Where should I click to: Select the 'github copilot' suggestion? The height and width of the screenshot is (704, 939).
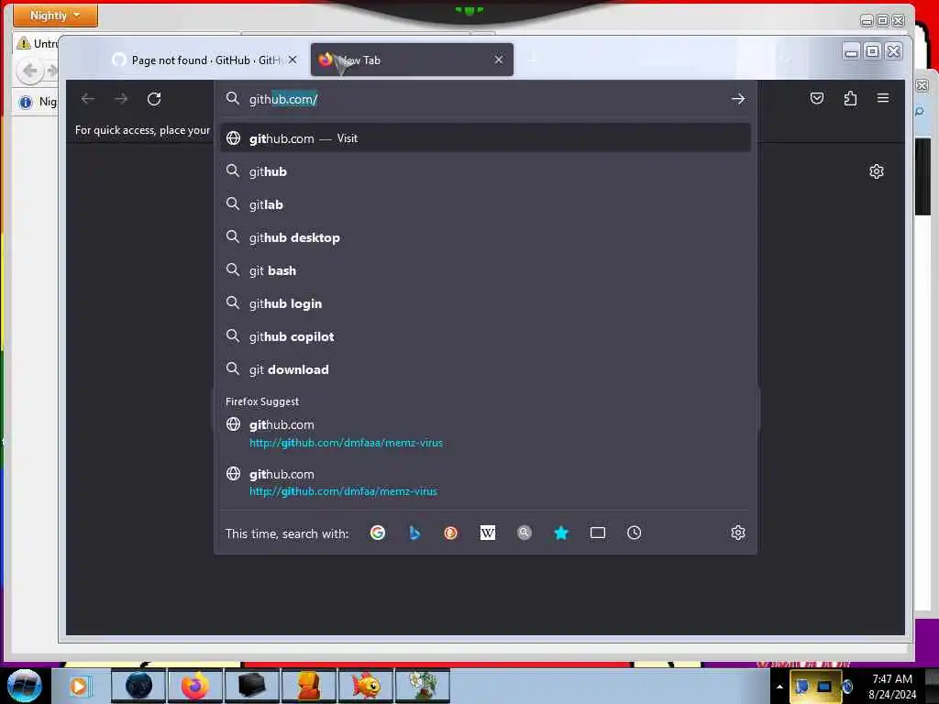(x=485, y=336)
